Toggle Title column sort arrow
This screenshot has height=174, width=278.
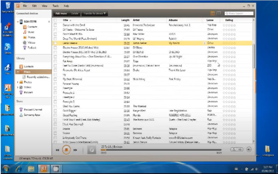(x=71, y=21)
